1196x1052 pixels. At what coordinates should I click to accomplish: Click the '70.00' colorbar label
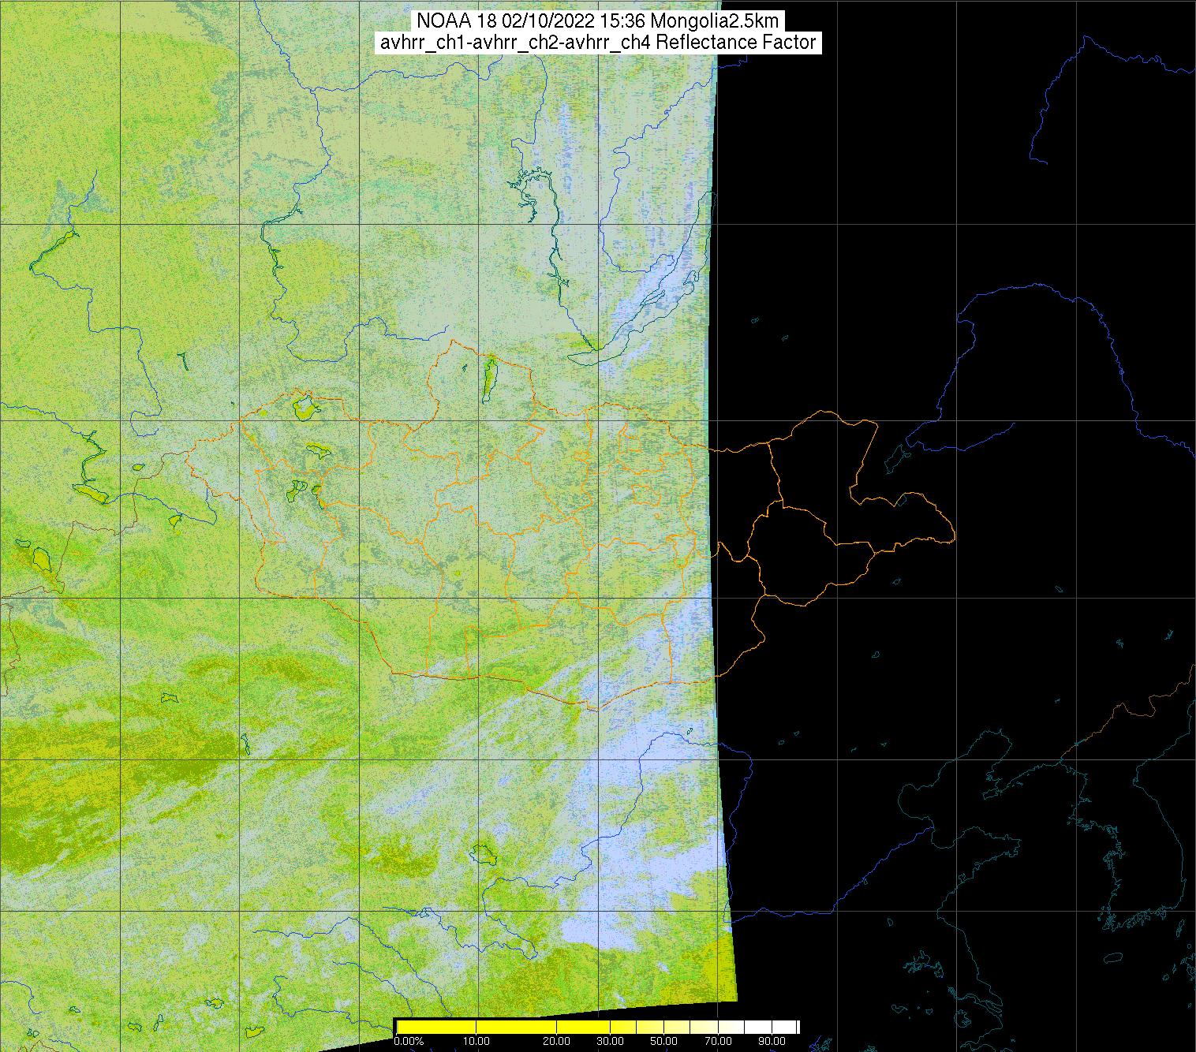(717, 1042)
